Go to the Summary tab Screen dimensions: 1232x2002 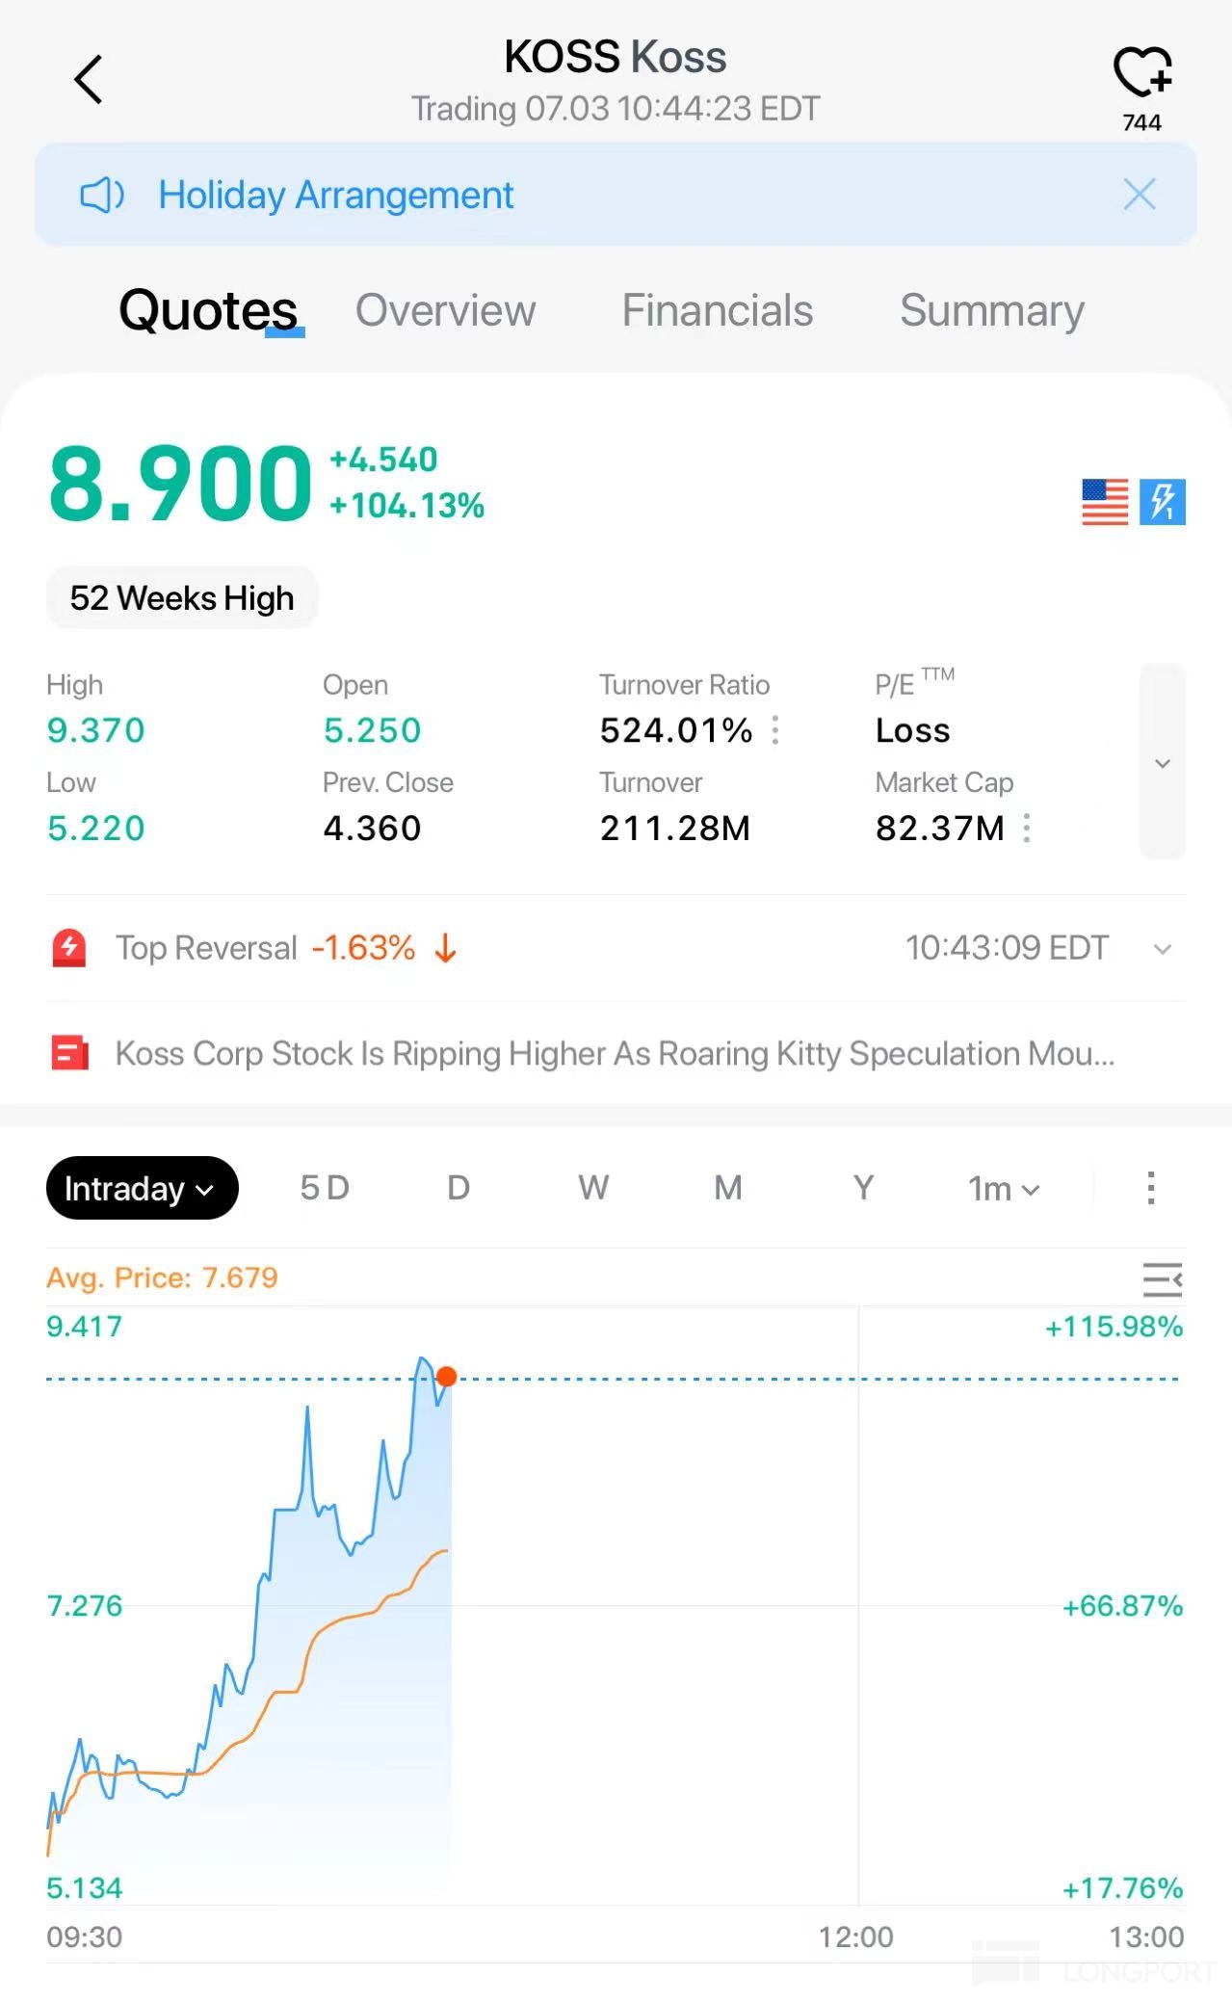992,310
